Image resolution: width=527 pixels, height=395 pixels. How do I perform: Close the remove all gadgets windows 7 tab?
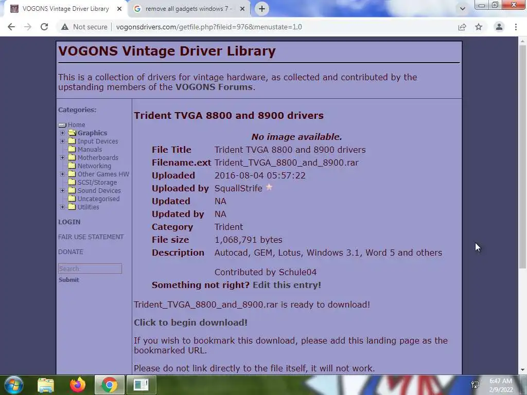point(242,9)
